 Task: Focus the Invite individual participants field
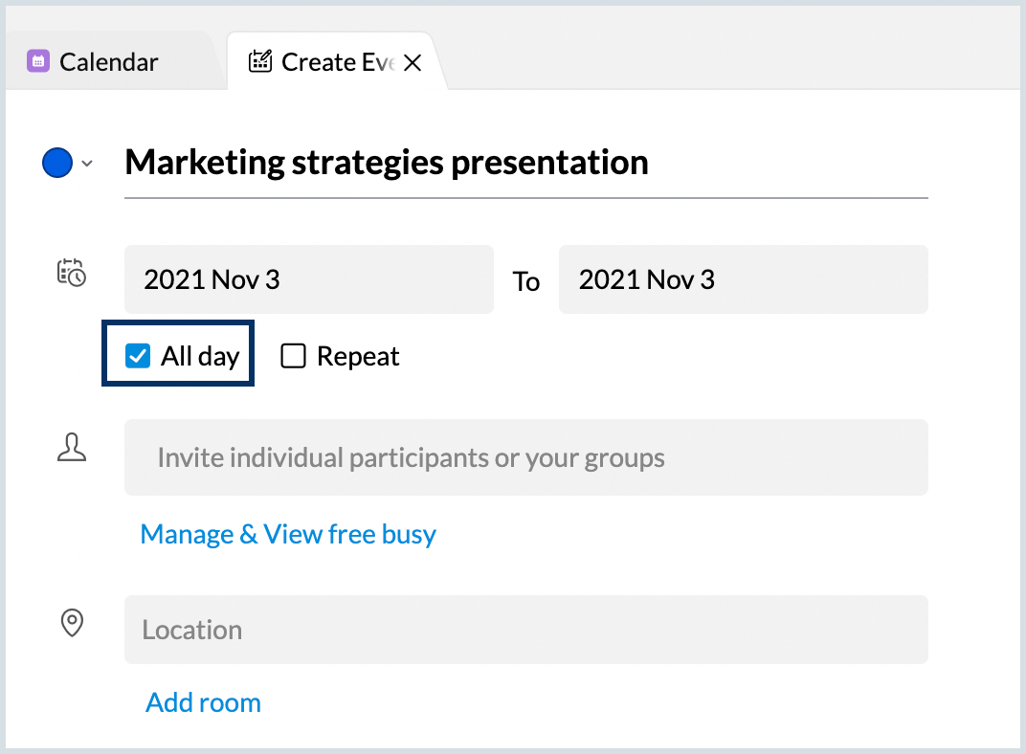pyautogui.click(x=525, y=457)
